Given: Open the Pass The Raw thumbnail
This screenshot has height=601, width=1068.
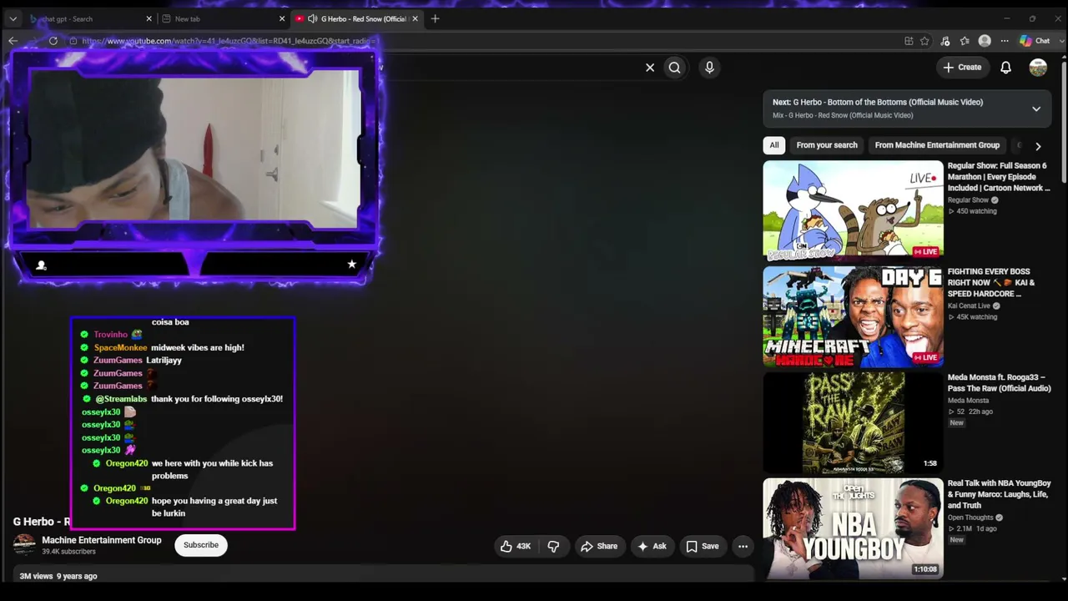Looking at the screenshot, I should pyautogui.click(x=853, y=422).
